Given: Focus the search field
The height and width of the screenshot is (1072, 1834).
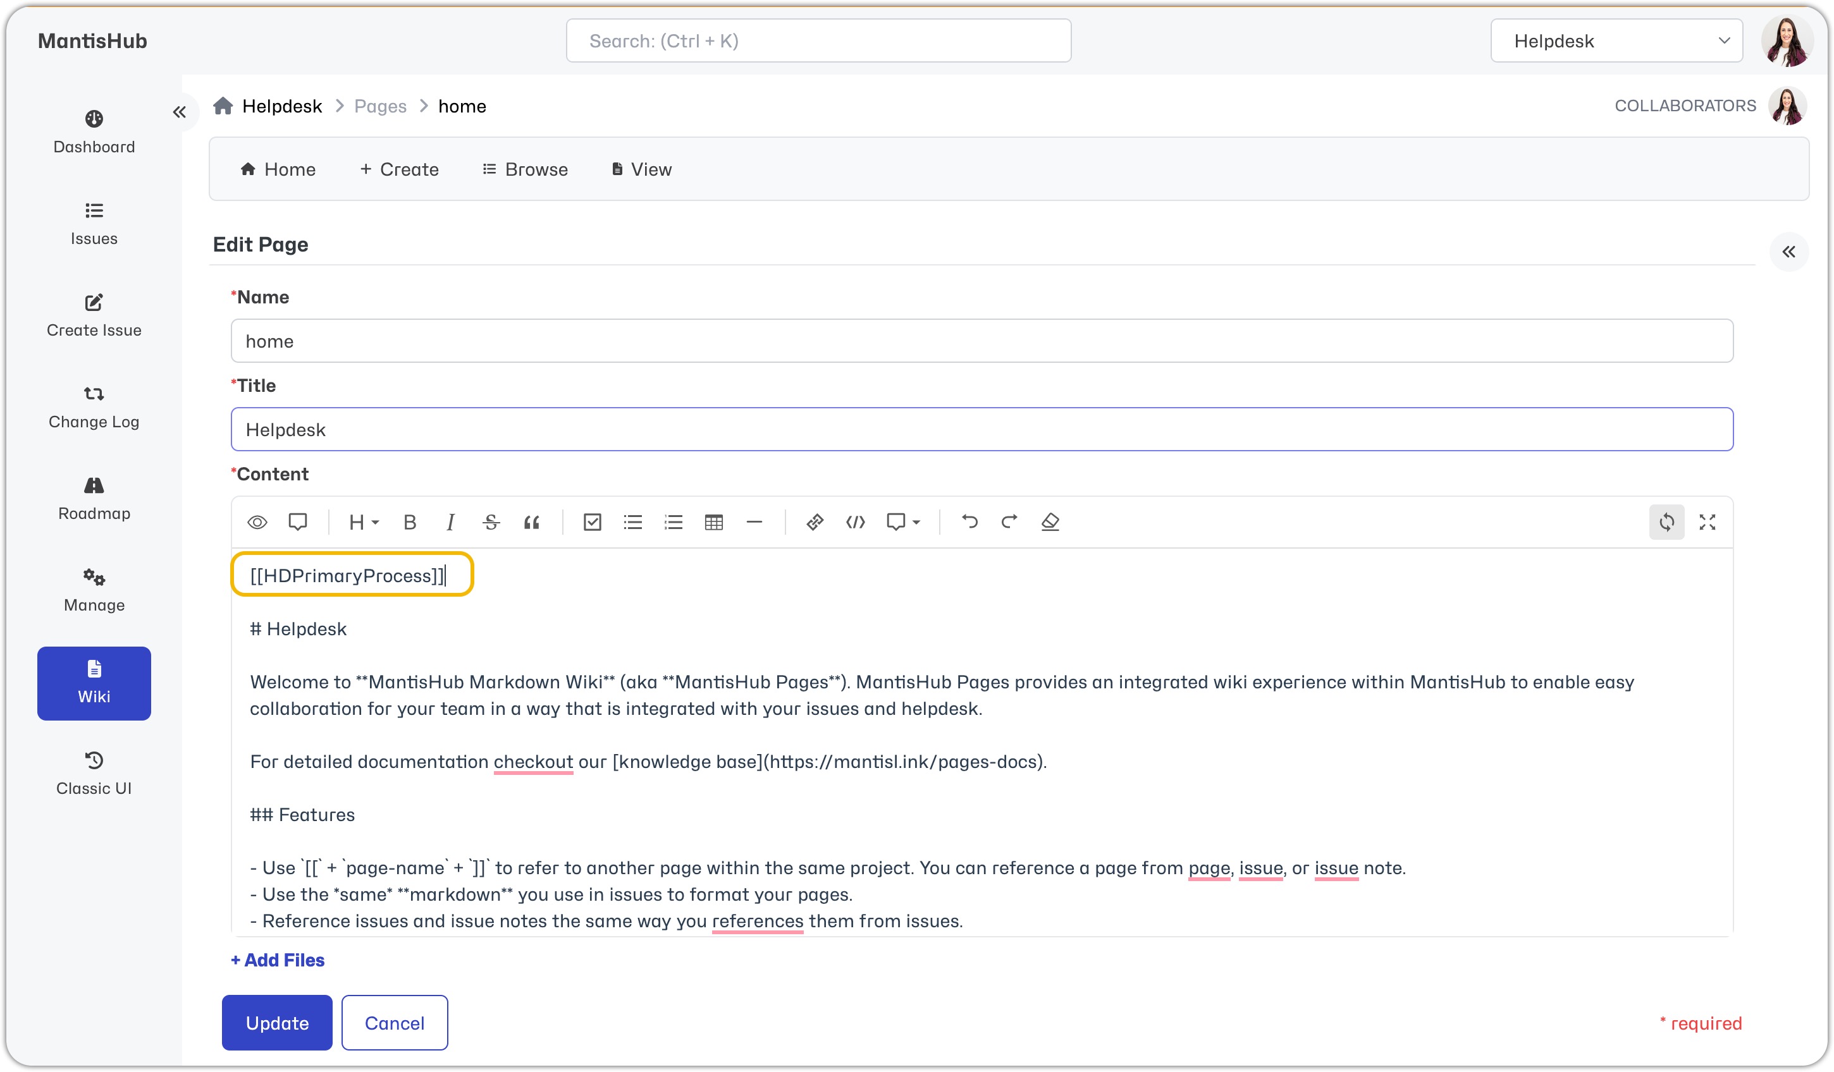Looking at the screenshot, I should (819, 40).
